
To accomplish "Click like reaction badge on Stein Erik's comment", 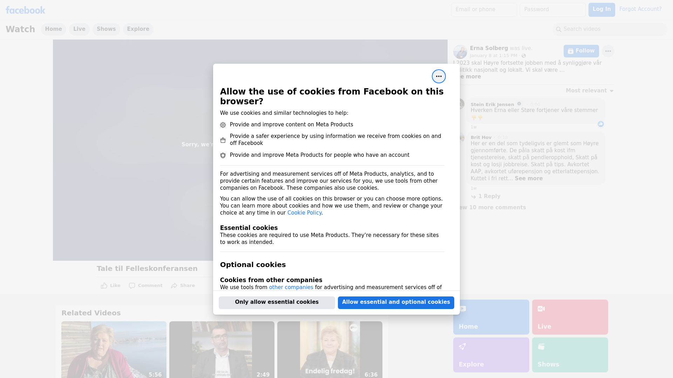I will (x=600, y=124).
